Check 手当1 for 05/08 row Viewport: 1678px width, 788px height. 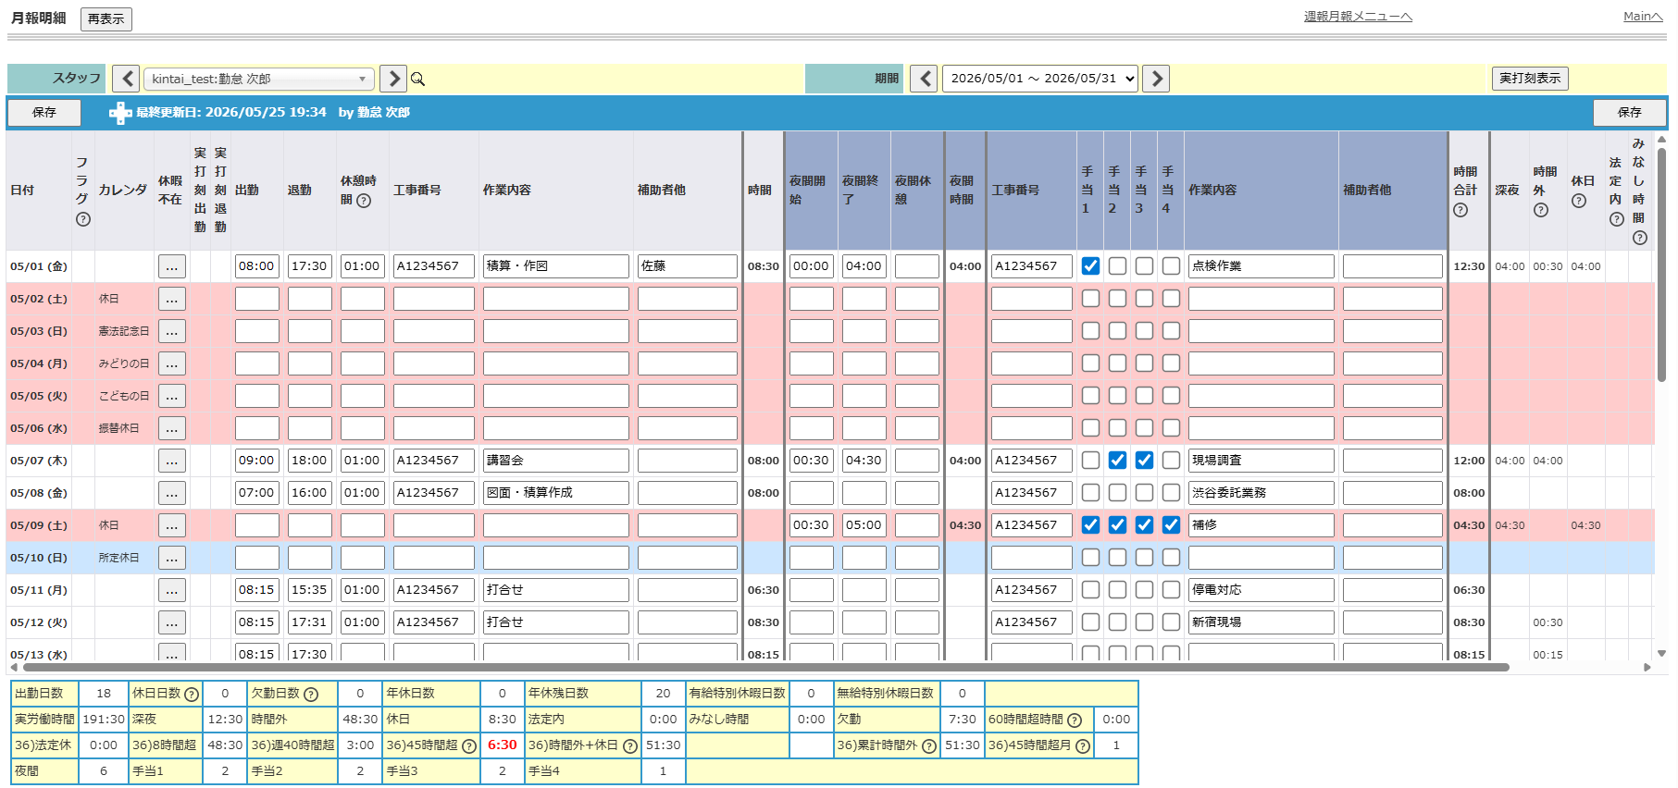point(1091,493)
